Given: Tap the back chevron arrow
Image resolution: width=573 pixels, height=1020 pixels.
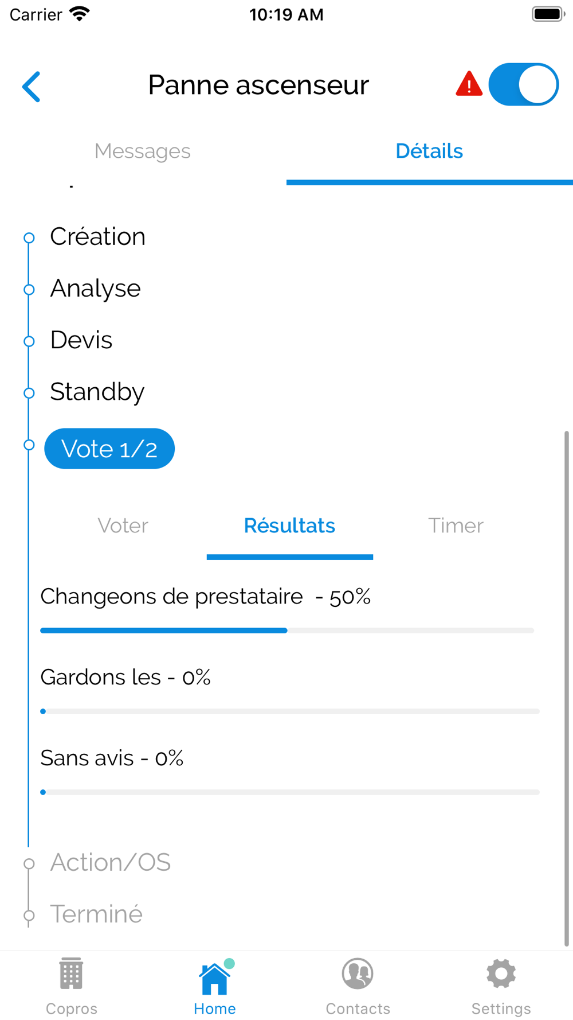Looking at the screenshot, I should [x=32, y=87].
